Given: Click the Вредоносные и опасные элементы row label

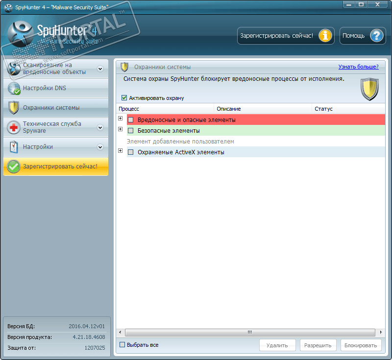Looking at the screenshot, I should tap(187, 120).
